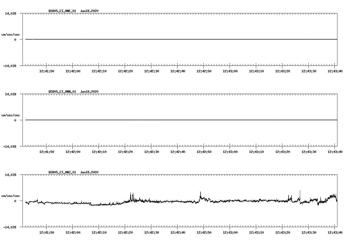Click the 12:42:20 time label under HNZ chart
The width and height of the screenshot is (356, 242).
[125, 232]
